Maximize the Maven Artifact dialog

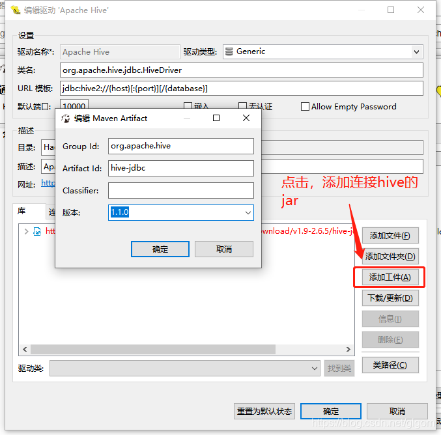(216, 118)
